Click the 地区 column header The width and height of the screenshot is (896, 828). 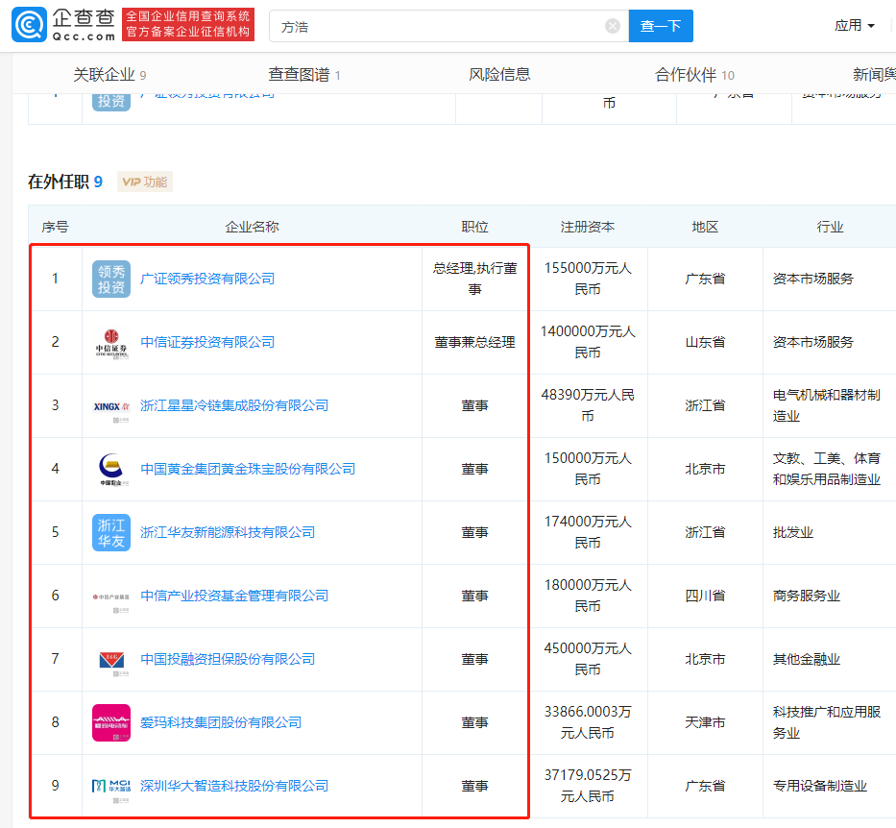(705, 227)
